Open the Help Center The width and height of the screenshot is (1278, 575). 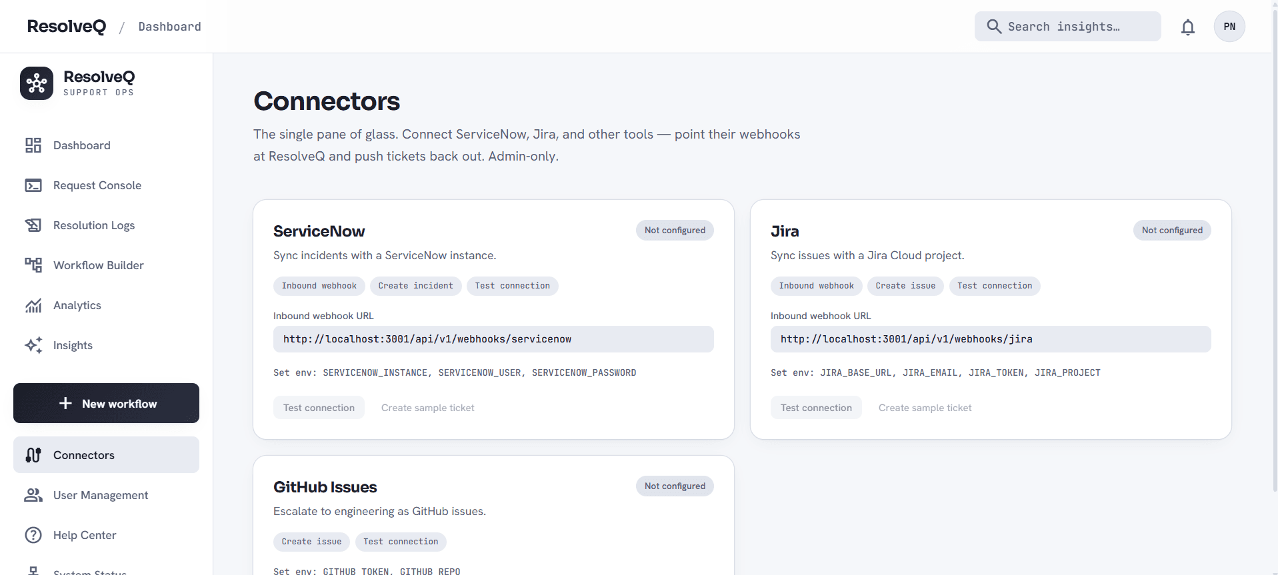[106, 535]
